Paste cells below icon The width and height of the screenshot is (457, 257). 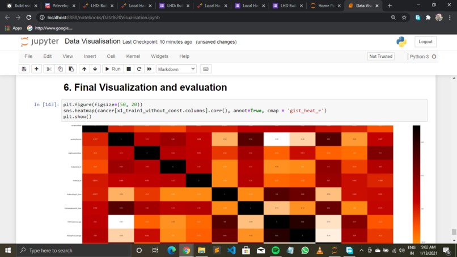pos(71,69)
